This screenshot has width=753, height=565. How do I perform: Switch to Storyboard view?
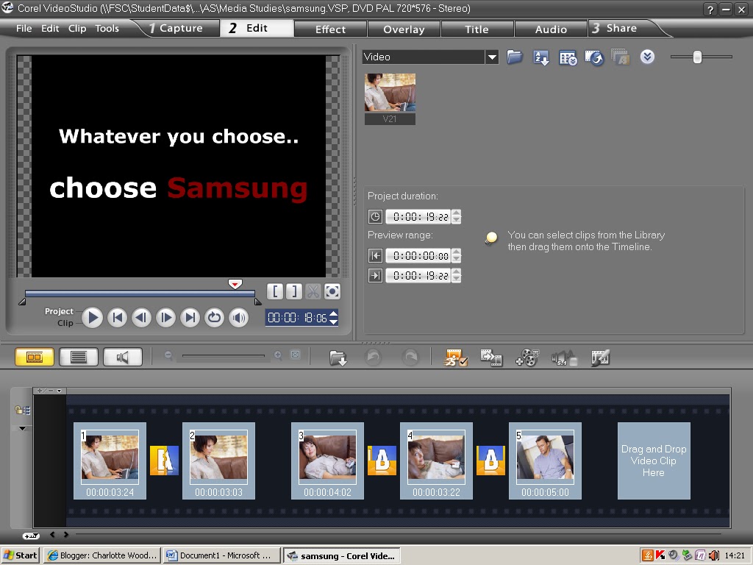pos(35,357)
